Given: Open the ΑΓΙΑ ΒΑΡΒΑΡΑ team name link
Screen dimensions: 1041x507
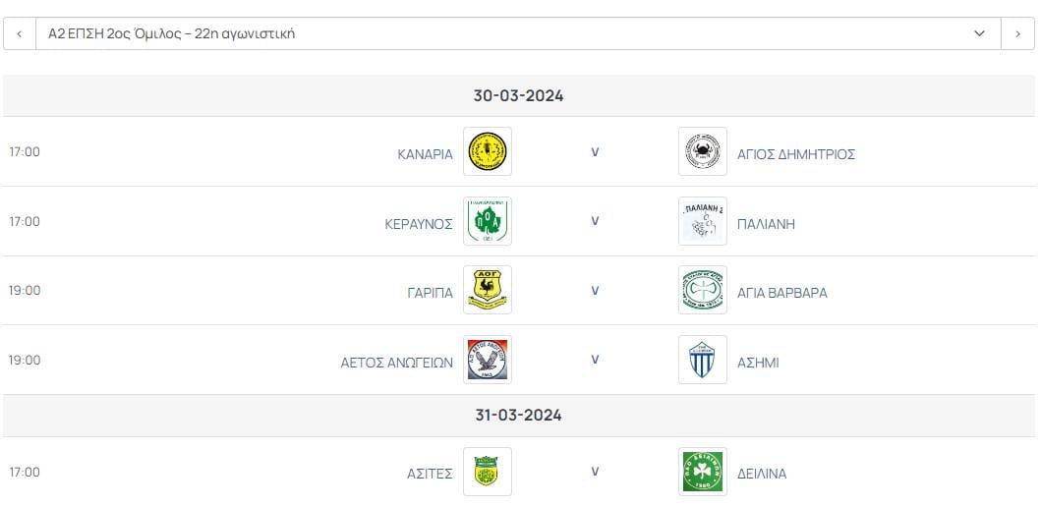Looking at the screenshot, I should [x=782, y=294].
